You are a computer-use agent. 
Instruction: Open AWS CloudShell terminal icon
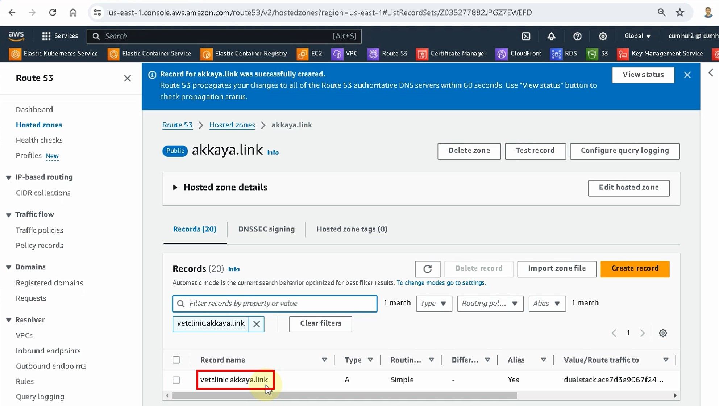[526, 36]
